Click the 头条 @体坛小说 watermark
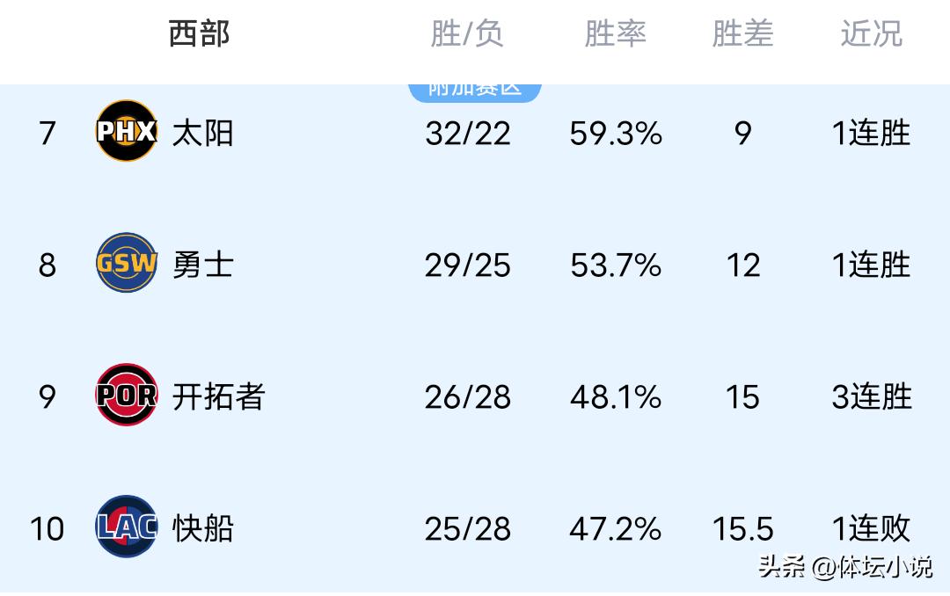 [x=844, y=567]
